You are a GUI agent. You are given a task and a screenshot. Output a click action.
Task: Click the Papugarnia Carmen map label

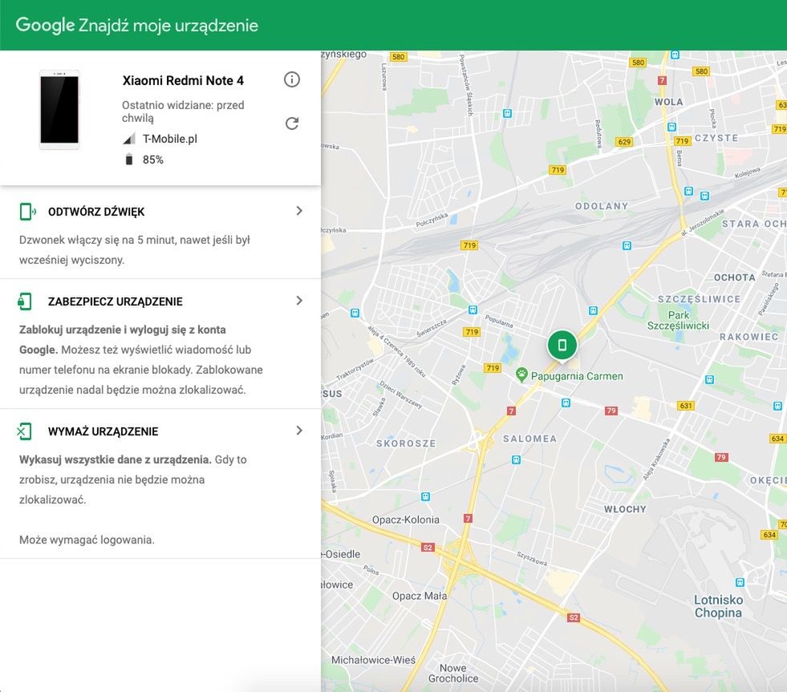(577, 376)
